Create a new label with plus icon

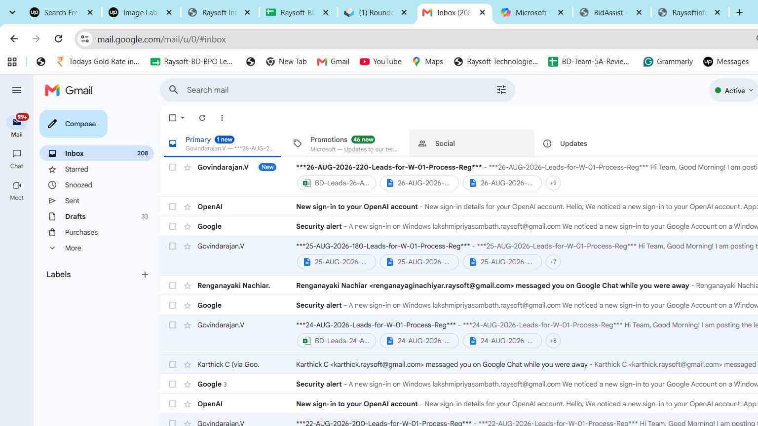coord(145,275)
